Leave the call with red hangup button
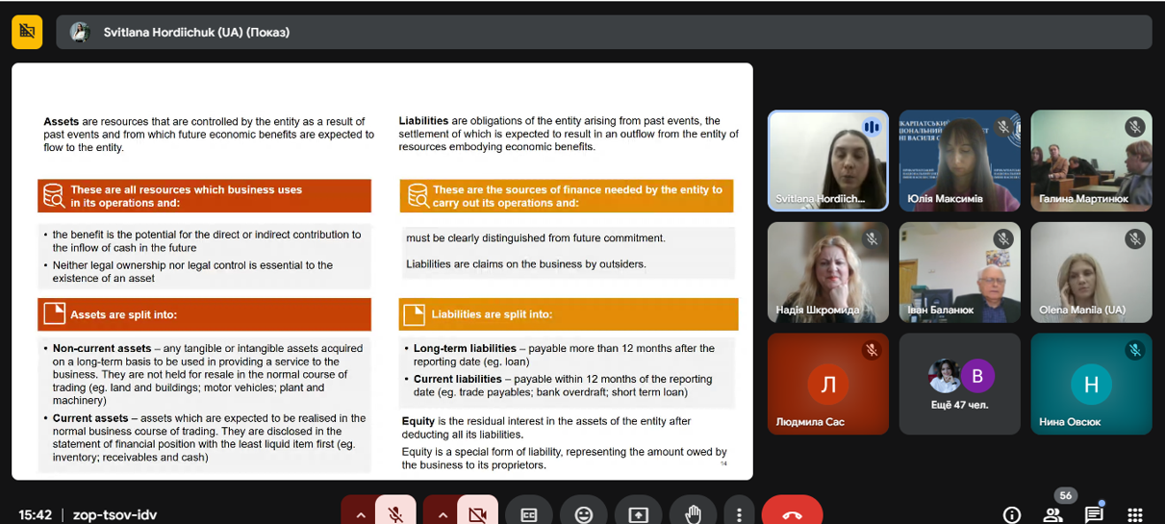1165x524 pixels. 792,514
